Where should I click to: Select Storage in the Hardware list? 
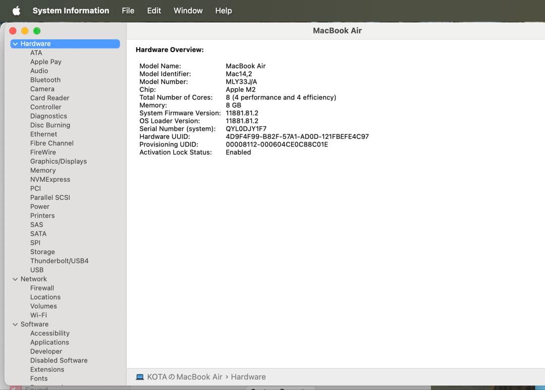42,252
